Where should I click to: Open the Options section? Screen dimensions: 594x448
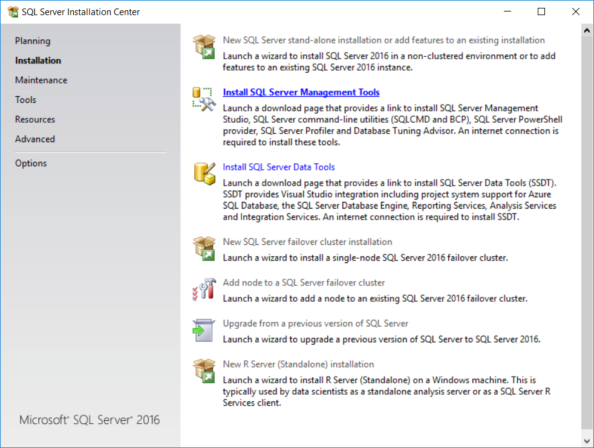click(31, 164)
